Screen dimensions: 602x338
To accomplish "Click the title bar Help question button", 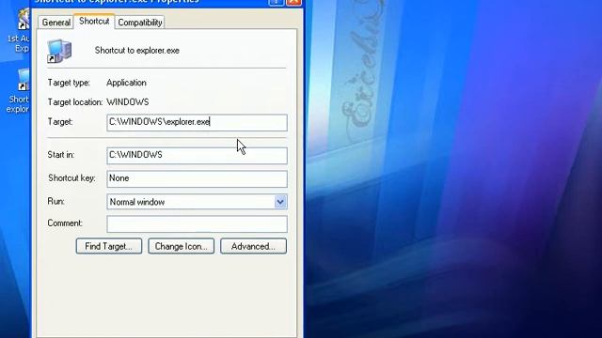I will point(276,2).
